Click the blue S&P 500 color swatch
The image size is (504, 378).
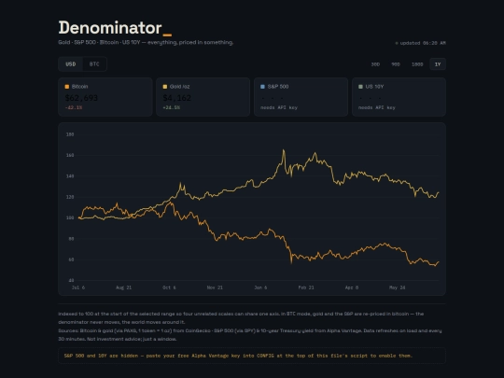(262, 87)
